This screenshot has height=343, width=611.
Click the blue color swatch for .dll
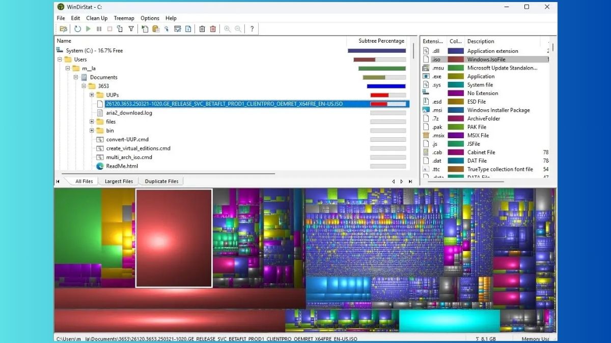[x=456, y=51]
